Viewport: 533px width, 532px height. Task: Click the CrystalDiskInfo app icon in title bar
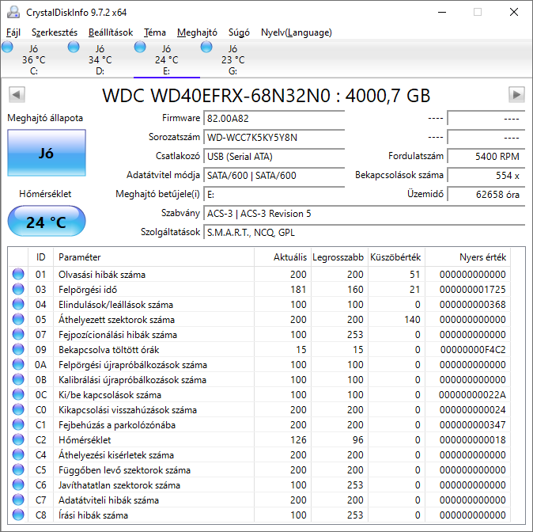[x=13, y=12]
